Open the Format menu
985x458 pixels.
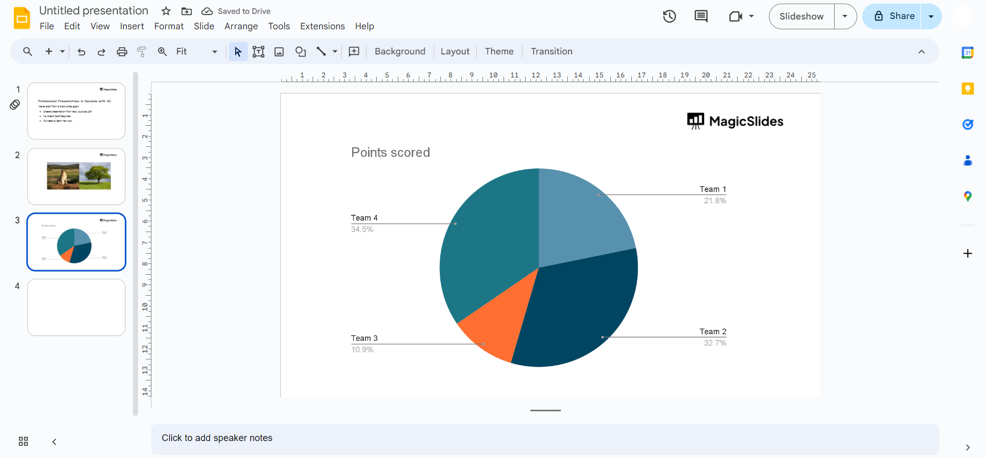169,26
